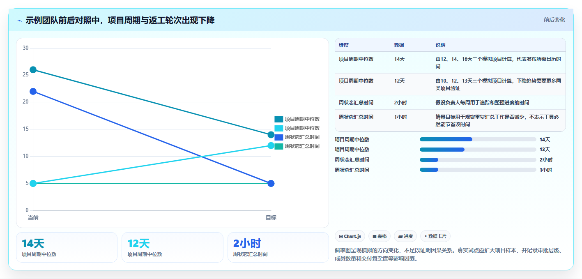582x279 pixels.
Task: Click the description starting 假设负责人每周
Action: (x=482, y=103)
